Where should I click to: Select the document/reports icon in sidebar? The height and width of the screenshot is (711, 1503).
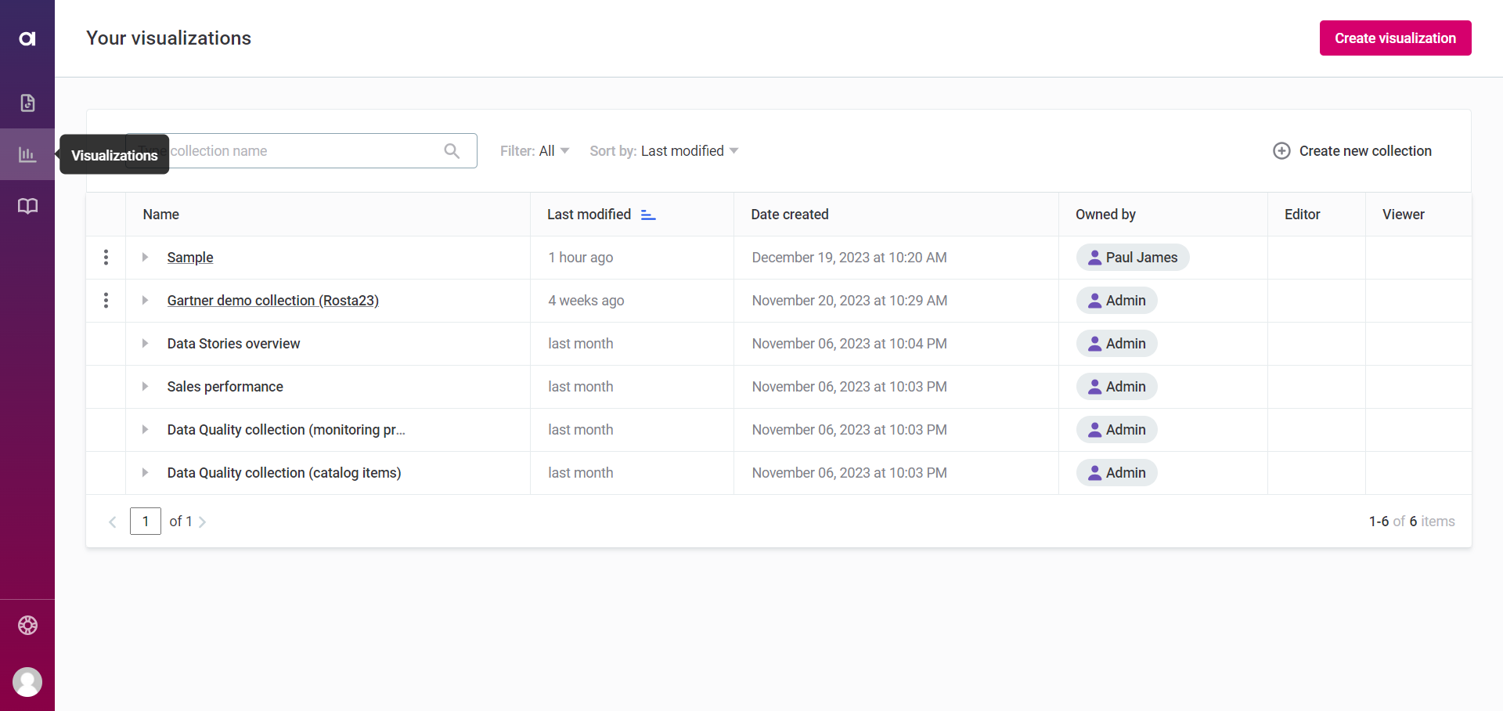pyautogui.click(x=27, y=103)
